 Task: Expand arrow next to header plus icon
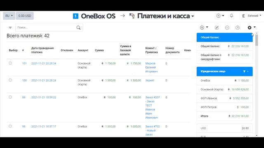pos(223,16)
